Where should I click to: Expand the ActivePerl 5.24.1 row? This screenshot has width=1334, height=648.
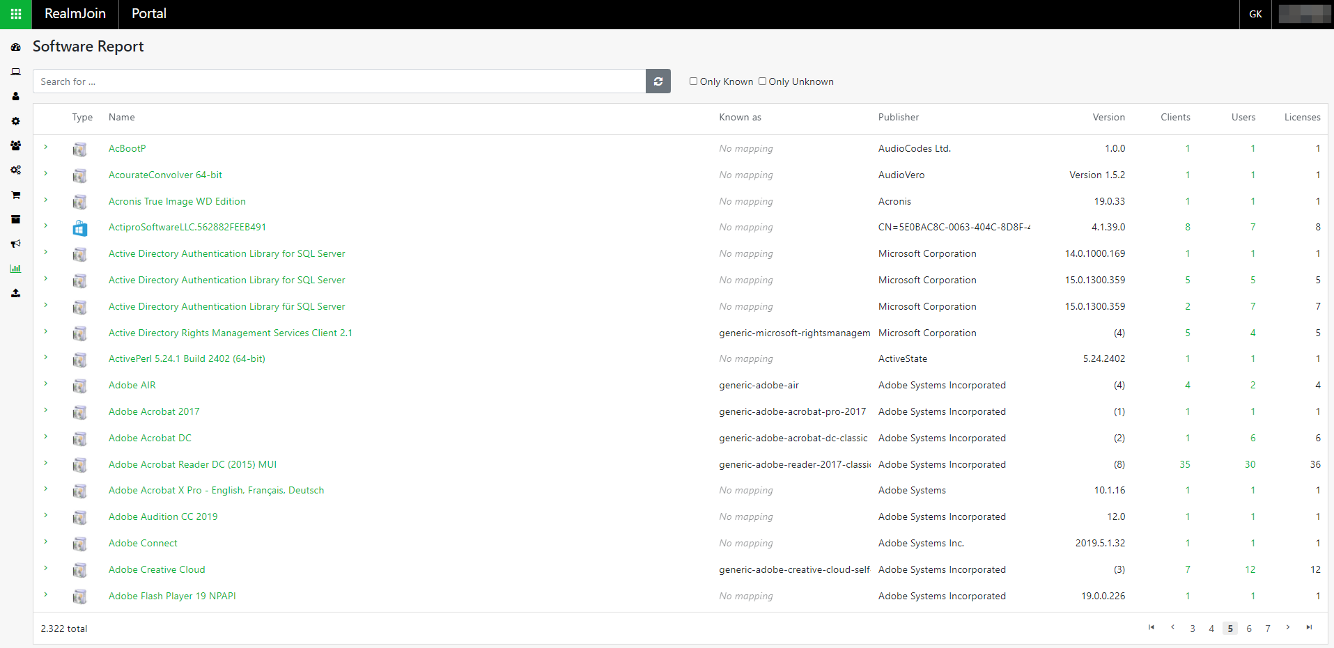46,358
